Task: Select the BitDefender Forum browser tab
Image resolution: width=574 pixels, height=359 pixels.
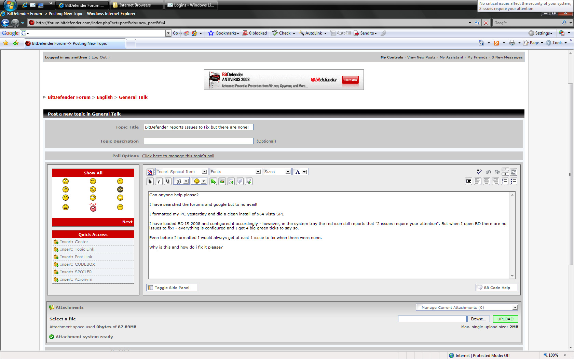Action: pyautogui.click(x=75, y=43)
